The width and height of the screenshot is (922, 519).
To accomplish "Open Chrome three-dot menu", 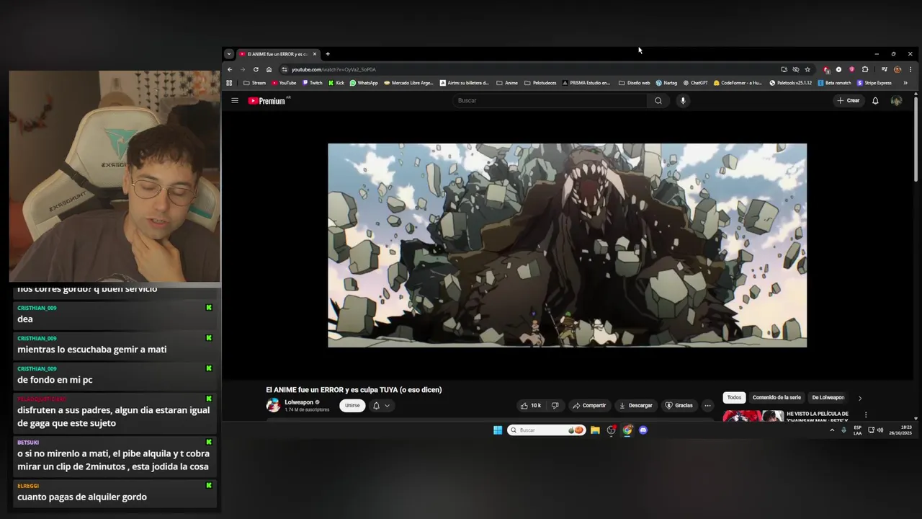I will point(910,69).
